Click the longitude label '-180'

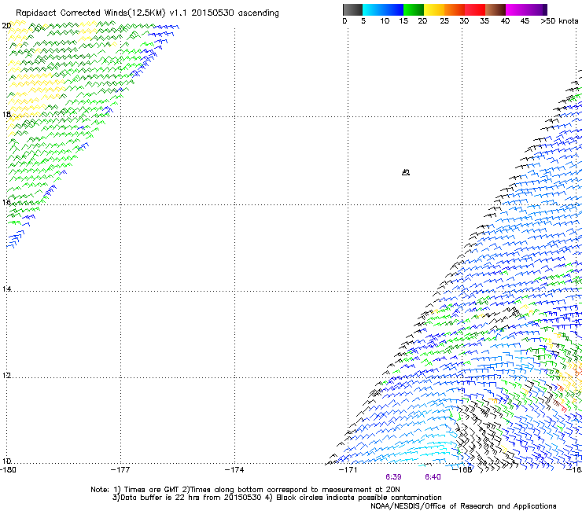(x=8, y=470)
